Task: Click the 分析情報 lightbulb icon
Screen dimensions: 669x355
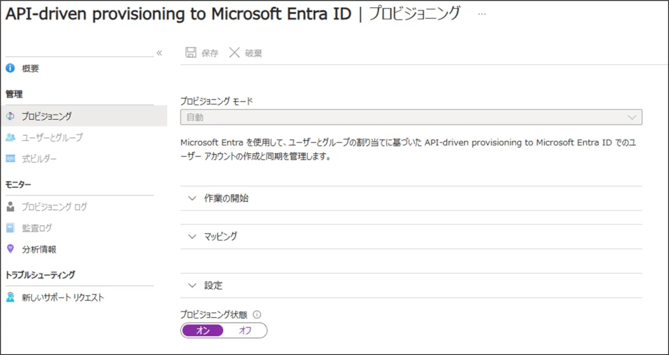Action: tap(10, 249)
